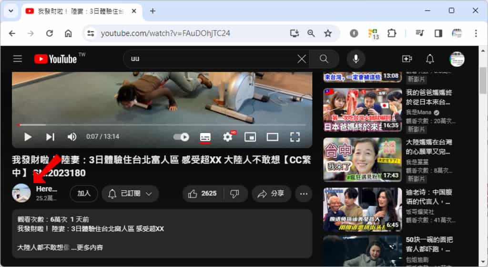Expand the 已訂閱 subscription dropdown

pyautogui.click(x=130, y=194)
